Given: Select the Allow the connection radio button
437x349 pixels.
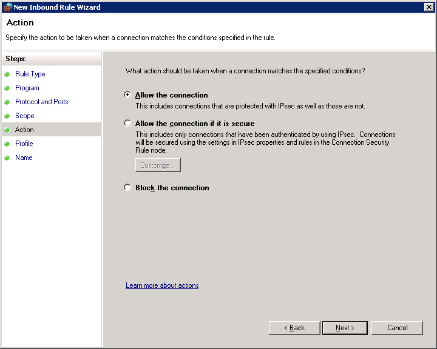Looking at the screenshot, I should [127, 95].
